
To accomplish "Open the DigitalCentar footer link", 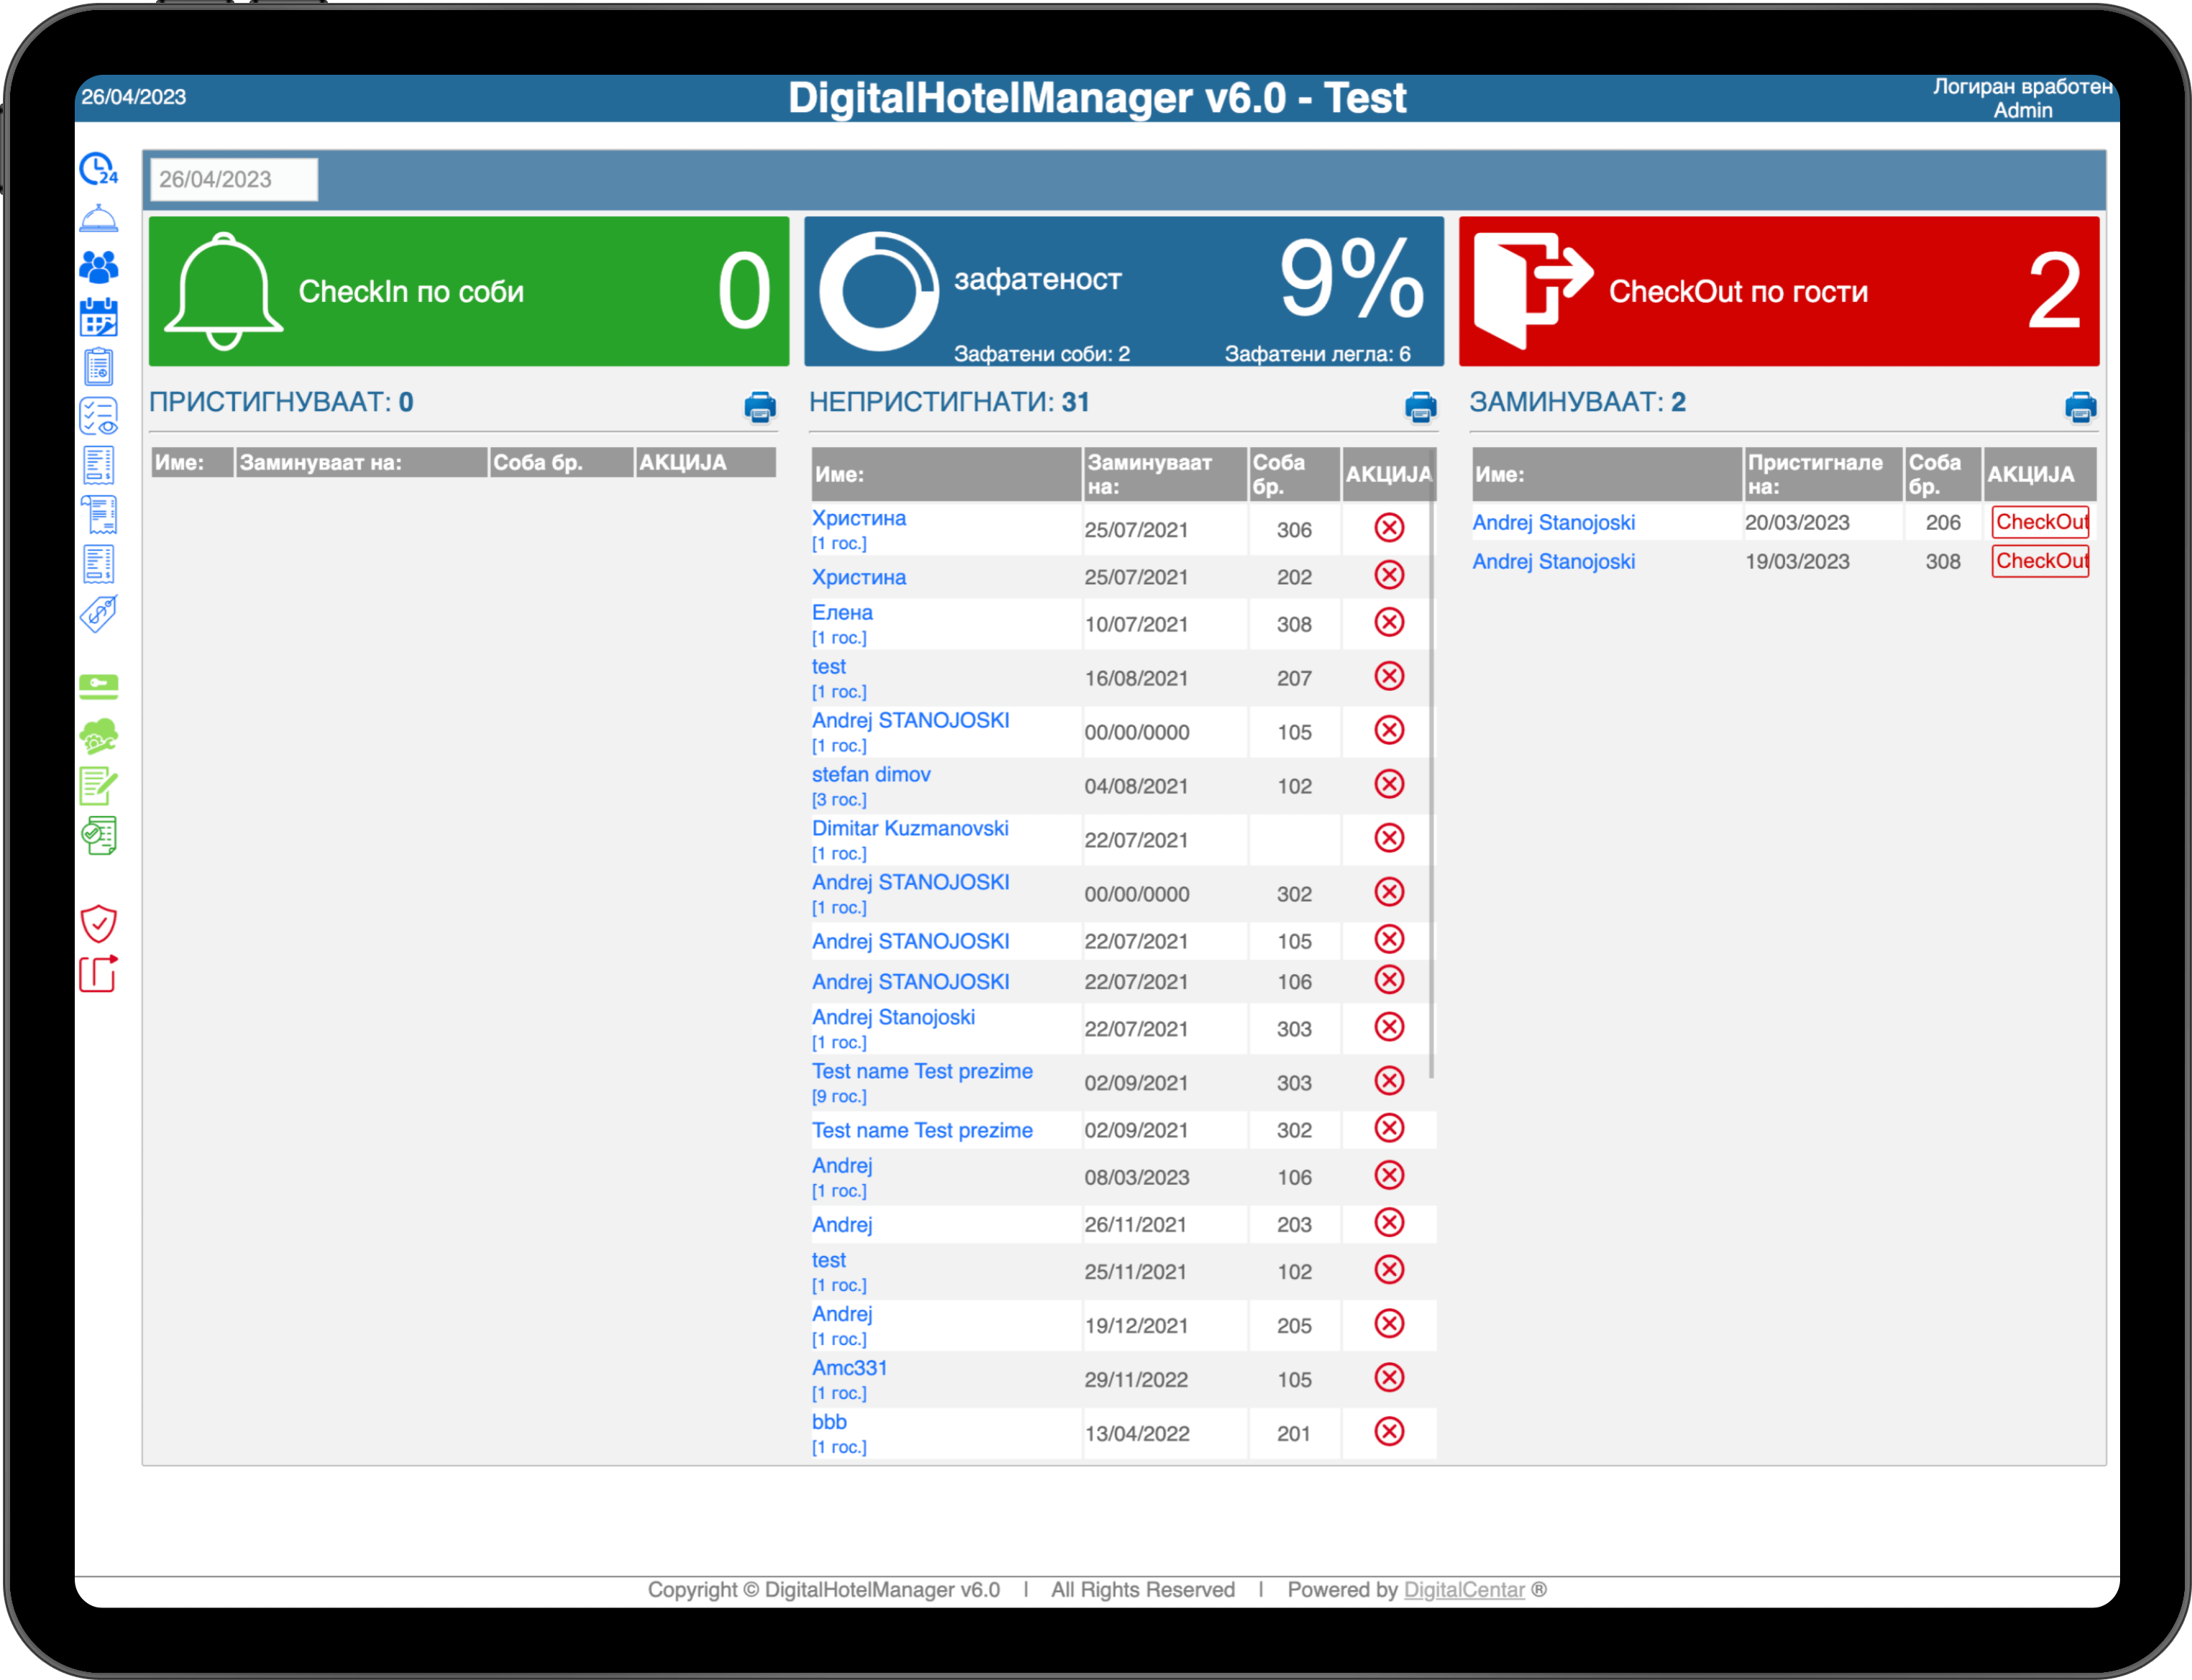I will 1464,1590.
